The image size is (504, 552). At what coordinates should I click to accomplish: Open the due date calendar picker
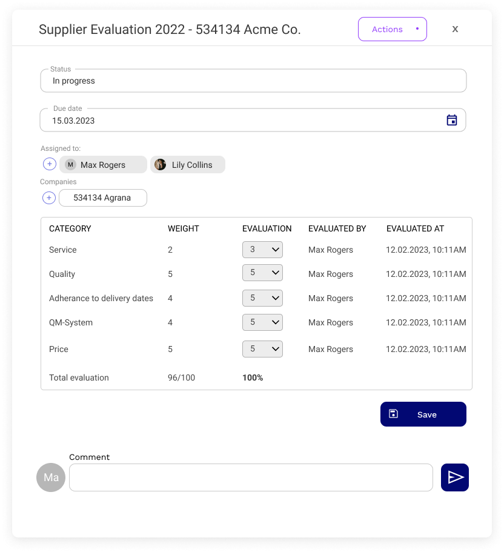tap(452, 120)
